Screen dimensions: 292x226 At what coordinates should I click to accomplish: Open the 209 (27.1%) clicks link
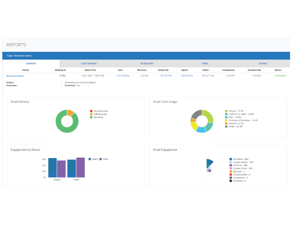[208, 76]
